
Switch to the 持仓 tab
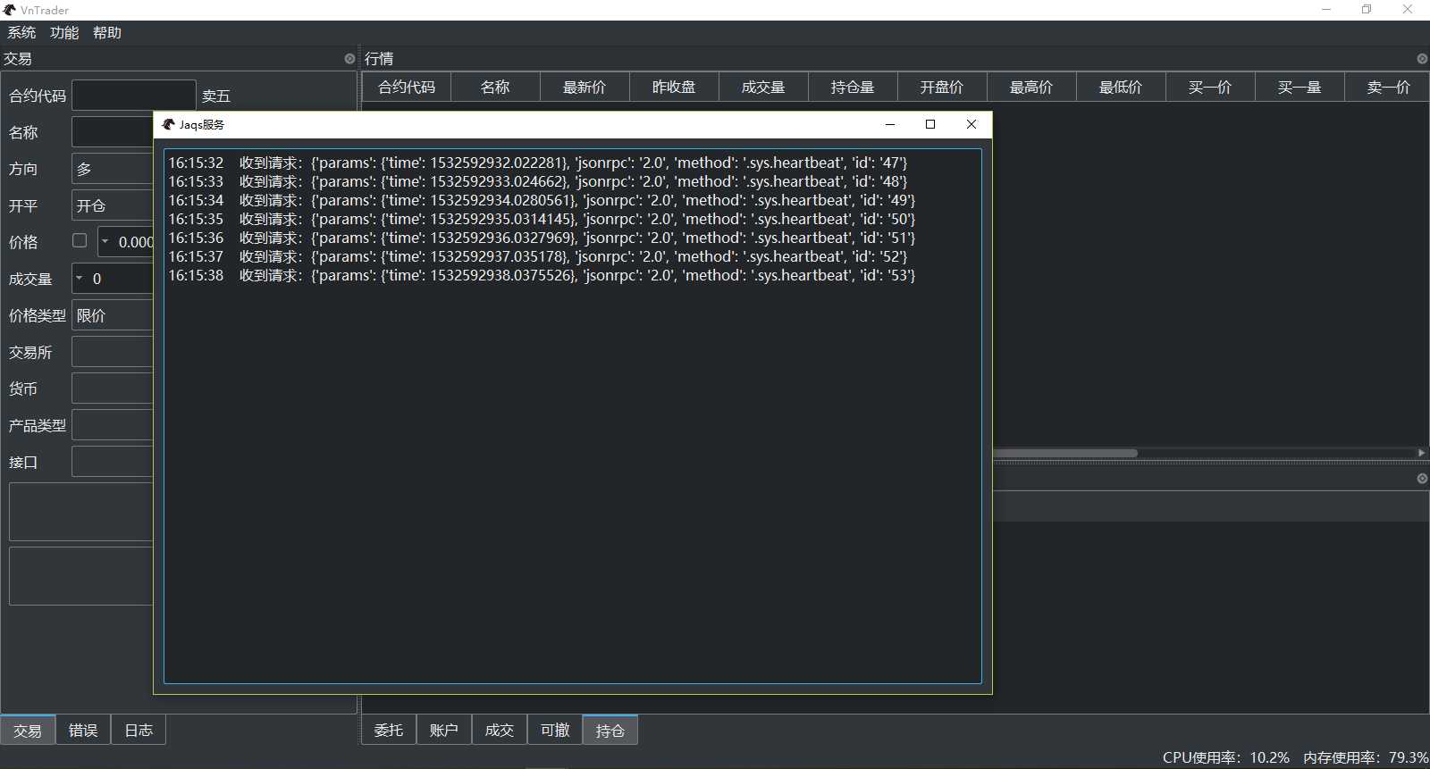pos(610,731)
